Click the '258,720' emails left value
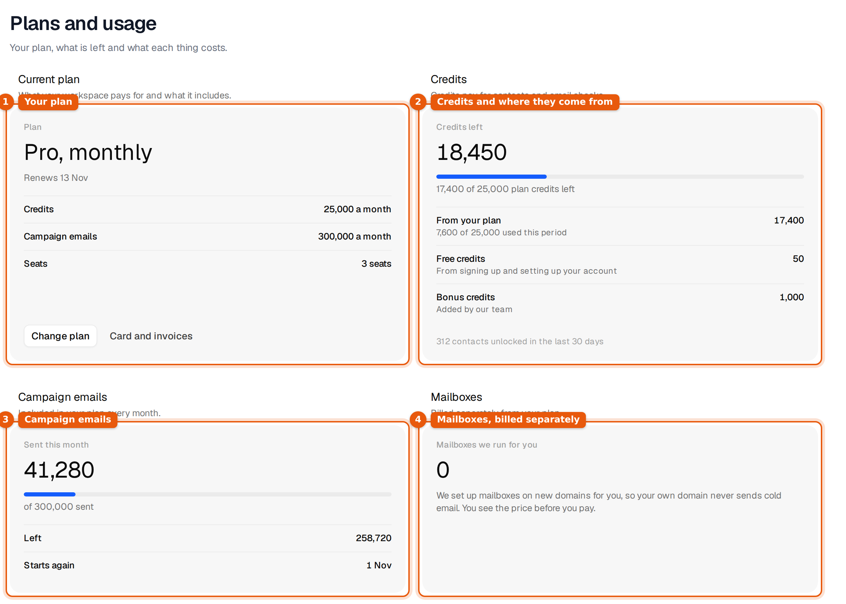Screen dimensions: 846x604 tap(373, 538)
